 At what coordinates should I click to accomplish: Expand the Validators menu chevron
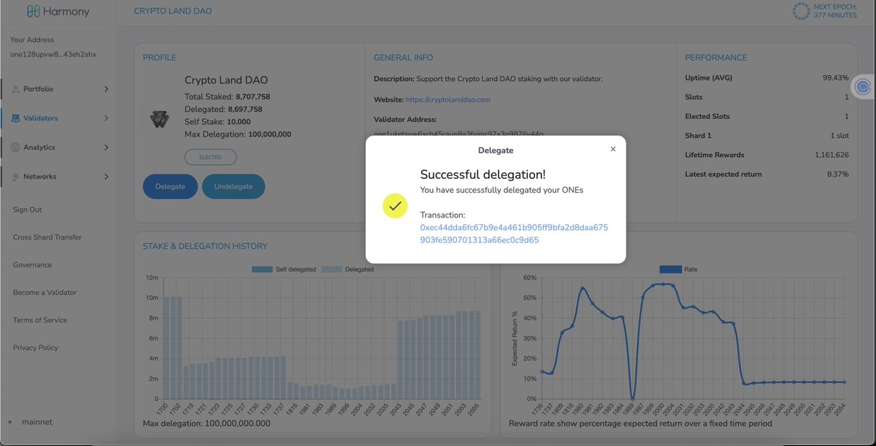(106, 118)
